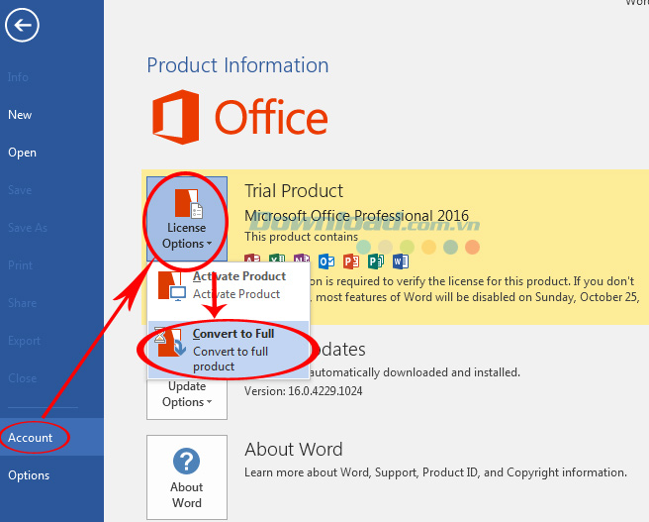Screen dimensions: 649x522
Task: Open the Export page
Action: pyautogui.click(x=24, y=341)
